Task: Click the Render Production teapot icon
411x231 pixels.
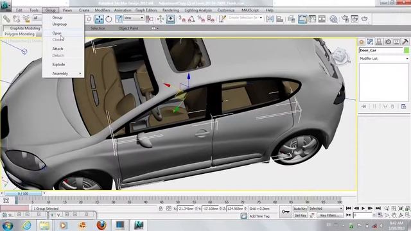Action: click(x=365, y=19)
